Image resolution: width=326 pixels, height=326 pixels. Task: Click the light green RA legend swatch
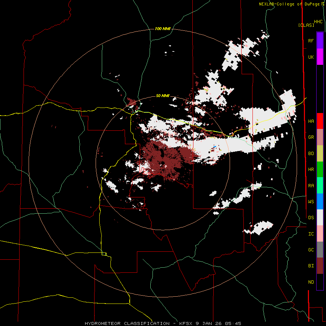click(x=320, y=185)
